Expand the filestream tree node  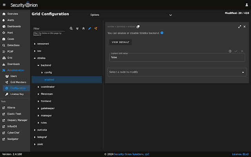tap(38, 94)
